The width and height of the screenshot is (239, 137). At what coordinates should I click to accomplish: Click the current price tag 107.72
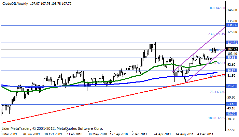pos(232,49)
